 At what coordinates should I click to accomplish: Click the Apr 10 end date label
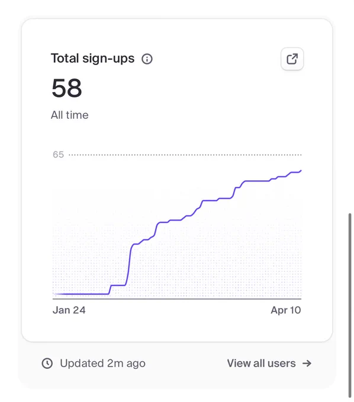286,310
